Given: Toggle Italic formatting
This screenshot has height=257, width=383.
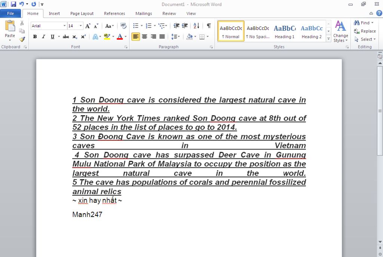Looking at the screenshot, I should pos(43,37).
